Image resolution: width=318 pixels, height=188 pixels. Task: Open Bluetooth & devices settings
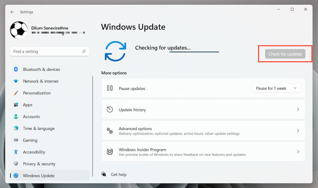(x=41, y=70)
